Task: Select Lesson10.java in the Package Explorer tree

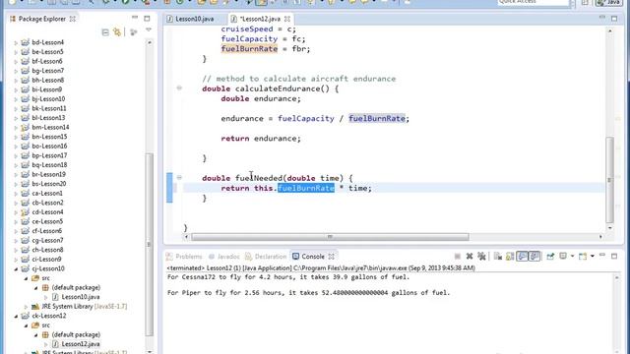Action: pos(81,297)
